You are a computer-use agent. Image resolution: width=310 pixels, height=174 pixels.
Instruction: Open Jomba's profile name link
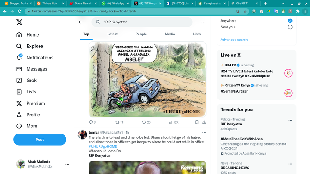(94, 132)
